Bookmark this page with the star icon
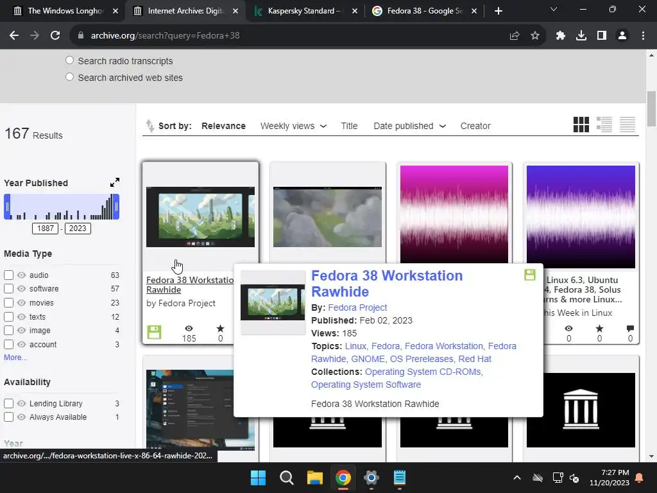 [x=535, y=36]
